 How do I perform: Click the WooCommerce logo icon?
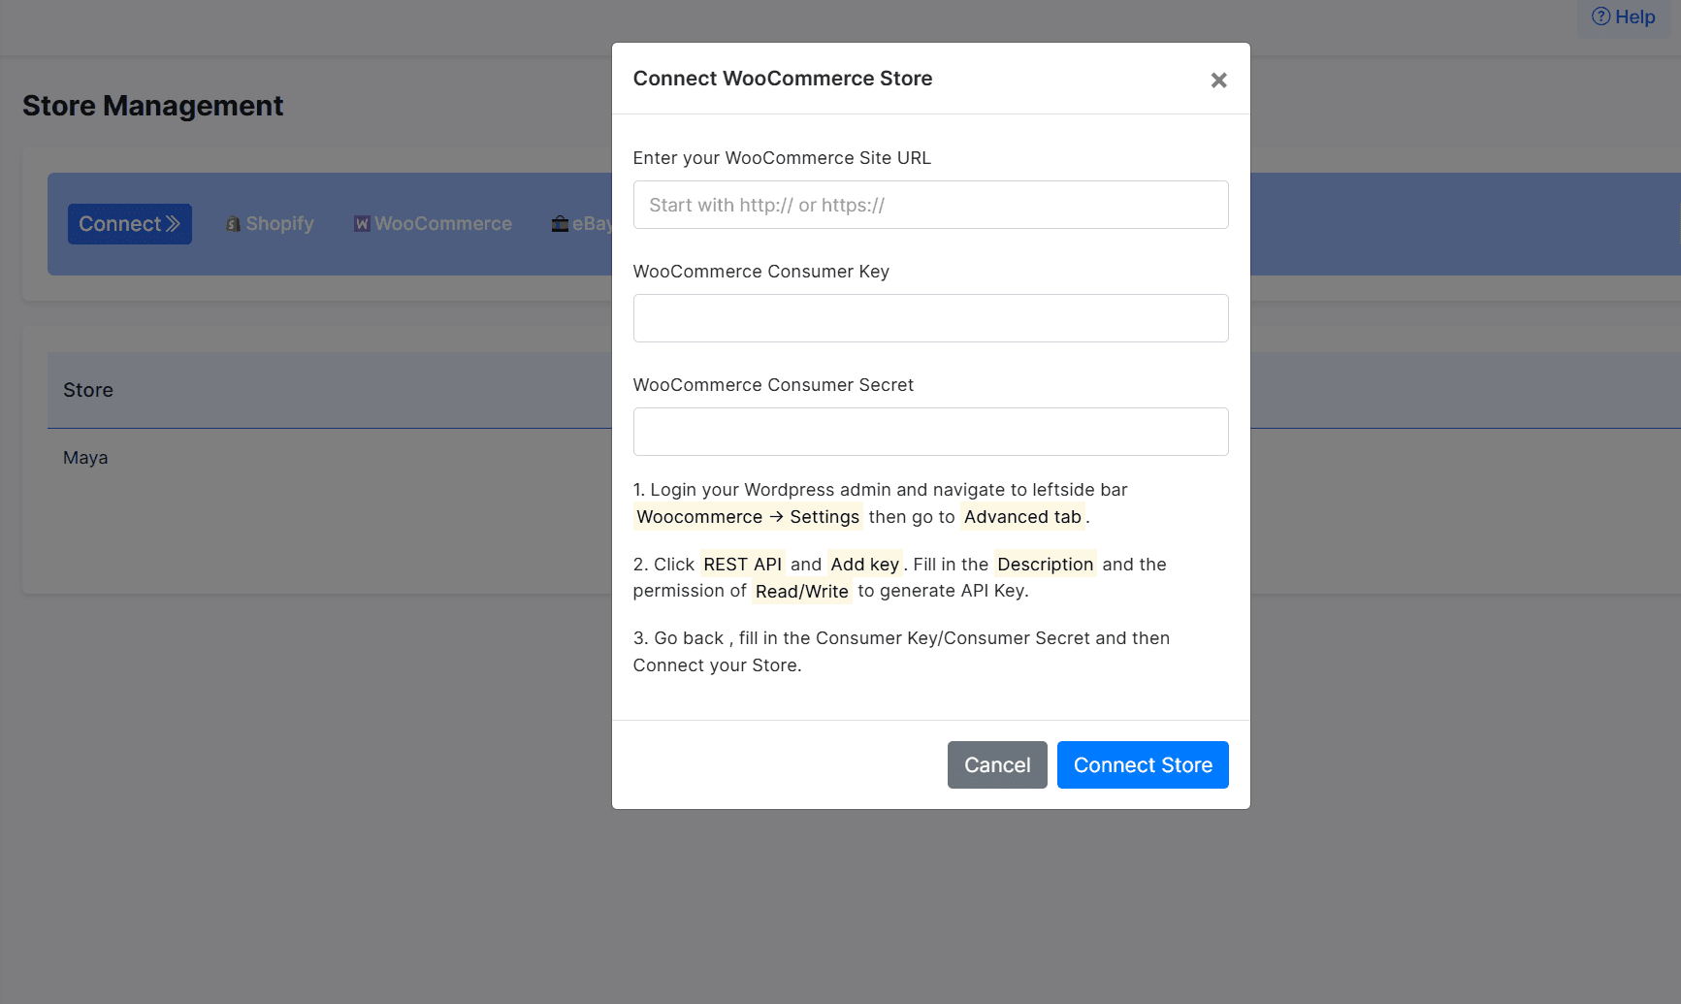[x=362, y=224]
